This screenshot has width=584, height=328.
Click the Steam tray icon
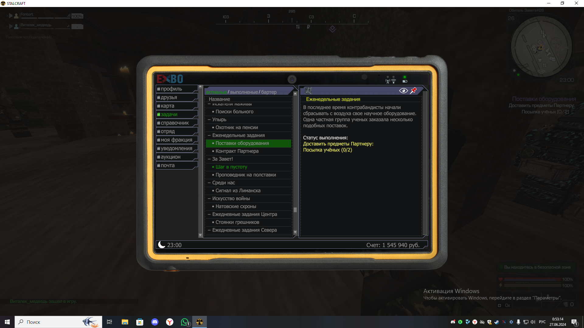pyautogui.click(x=496, y=322)
